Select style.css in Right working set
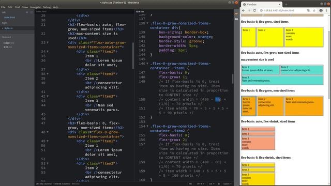Image resolution: width=331 pixels, height=186 pixels. click(x=8, y=28)
